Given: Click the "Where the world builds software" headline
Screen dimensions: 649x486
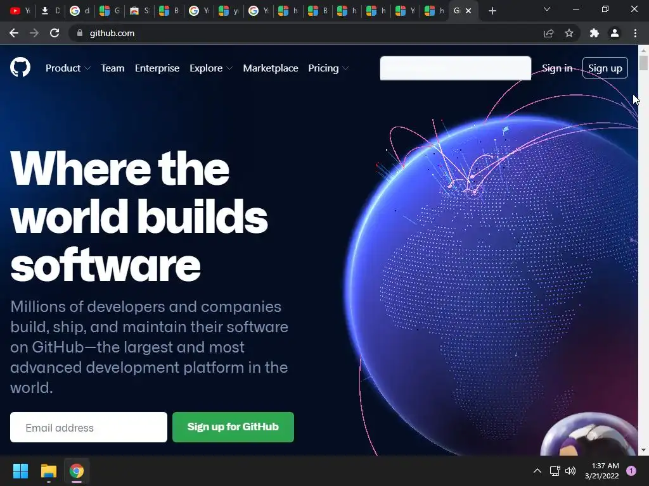Looking at the screenshot, I should click(x=139, y=216).
